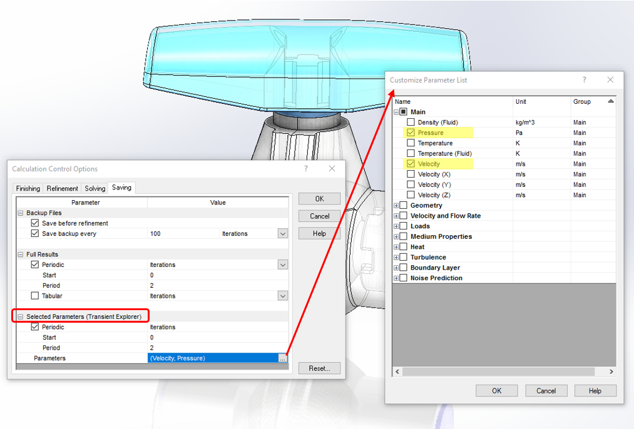634x429 pixels.
Task: Enable the Density (Fluid) checkbox
Action: [411, 123]
